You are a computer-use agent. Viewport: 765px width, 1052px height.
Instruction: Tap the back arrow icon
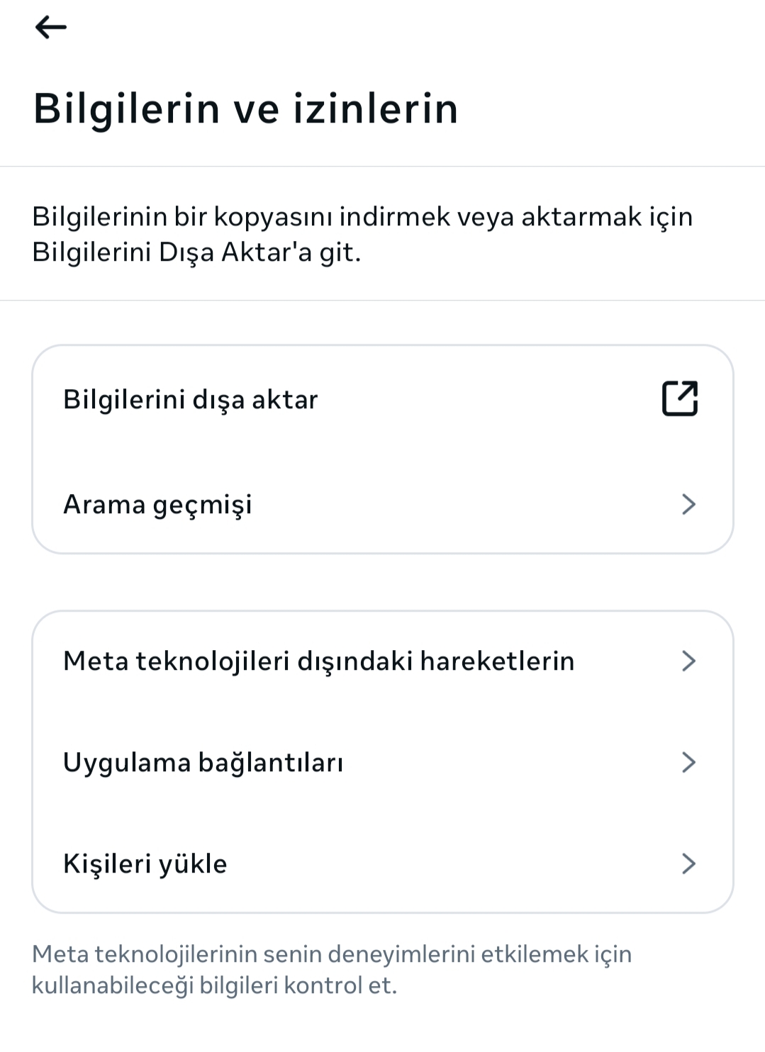click(x=50, y=28)
